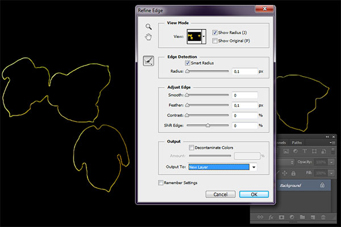Filter layers by pixel layers icon
Viewport: 341px width, 227px height.
click(286, 151)
